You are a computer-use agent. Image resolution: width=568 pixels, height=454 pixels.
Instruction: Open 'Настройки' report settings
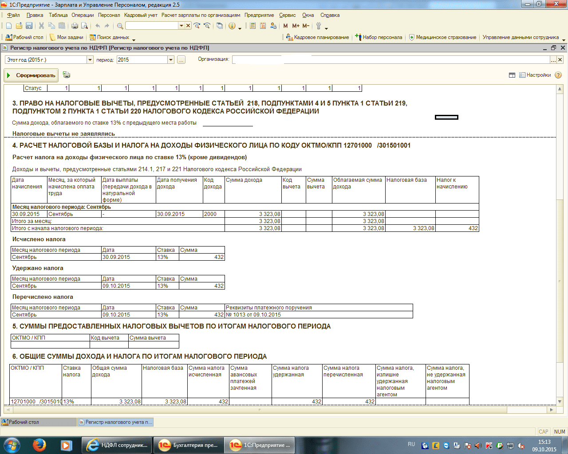coord(535,75)
